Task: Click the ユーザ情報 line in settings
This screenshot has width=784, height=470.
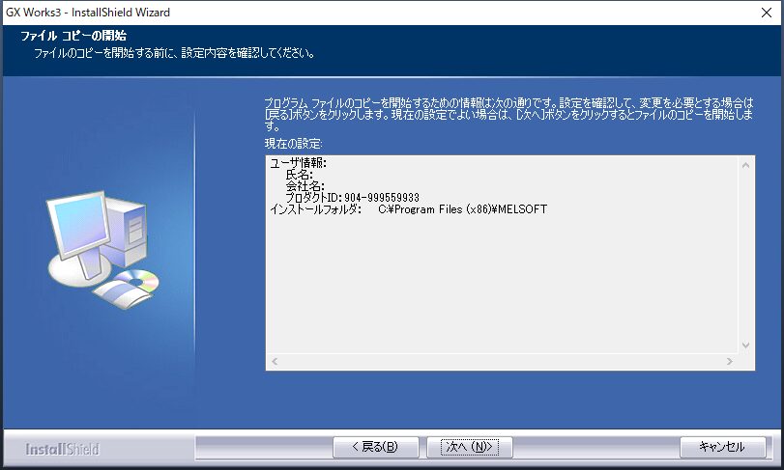Action: coord(299,163)
